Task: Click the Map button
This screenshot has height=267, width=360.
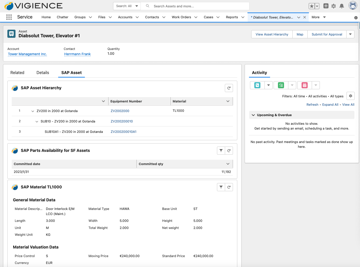Action: tap(300, 34)
